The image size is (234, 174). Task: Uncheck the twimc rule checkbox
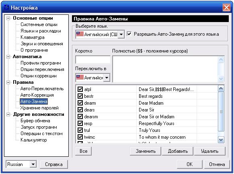80,137
